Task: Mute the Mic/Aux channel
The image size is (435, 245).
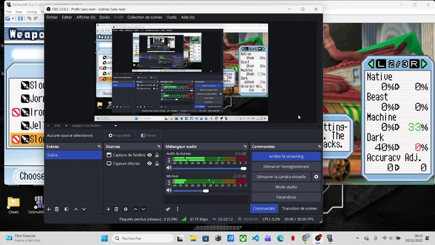Action: pyautogui.click(x=169, y=191)
